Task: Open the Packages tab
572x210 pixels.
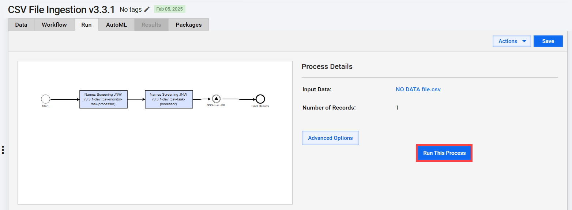Action: click(188, 25)
